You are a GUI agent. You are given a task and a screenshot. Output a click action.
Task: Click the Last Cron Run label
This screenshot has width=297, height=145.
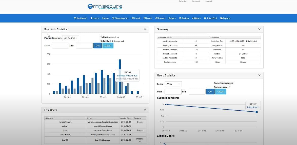point(217,41)
